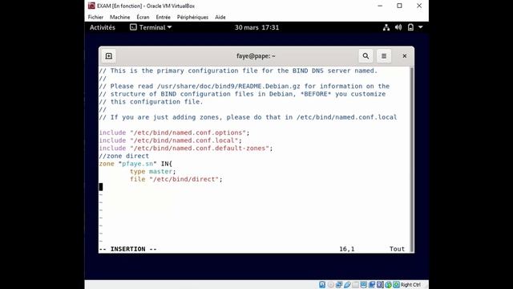Screen dimensions: 513x289
Task: Maximize the VirtualBox window
Action: point(399,6)
